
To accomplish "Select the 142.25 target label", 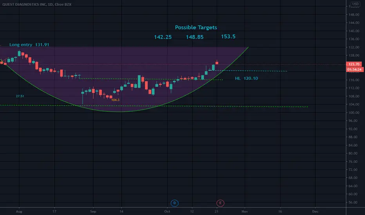I will 163,37.
